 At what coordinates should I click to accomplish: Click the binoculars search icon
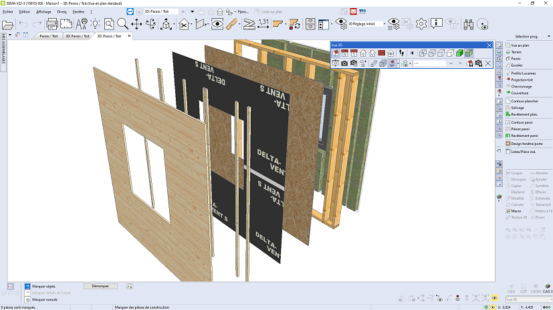click(469, 23)
